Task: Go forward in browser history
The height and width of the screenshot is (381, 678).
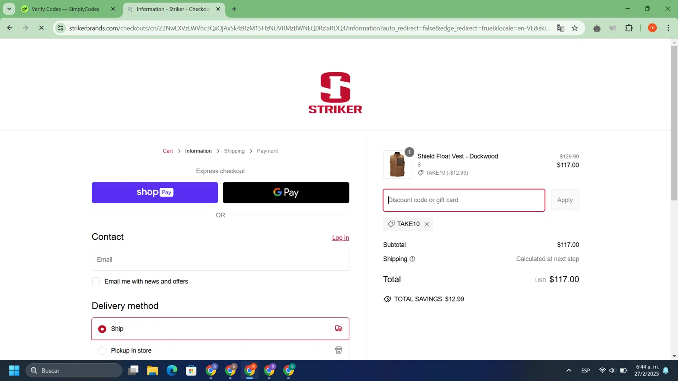Action: tap(26, 28)
